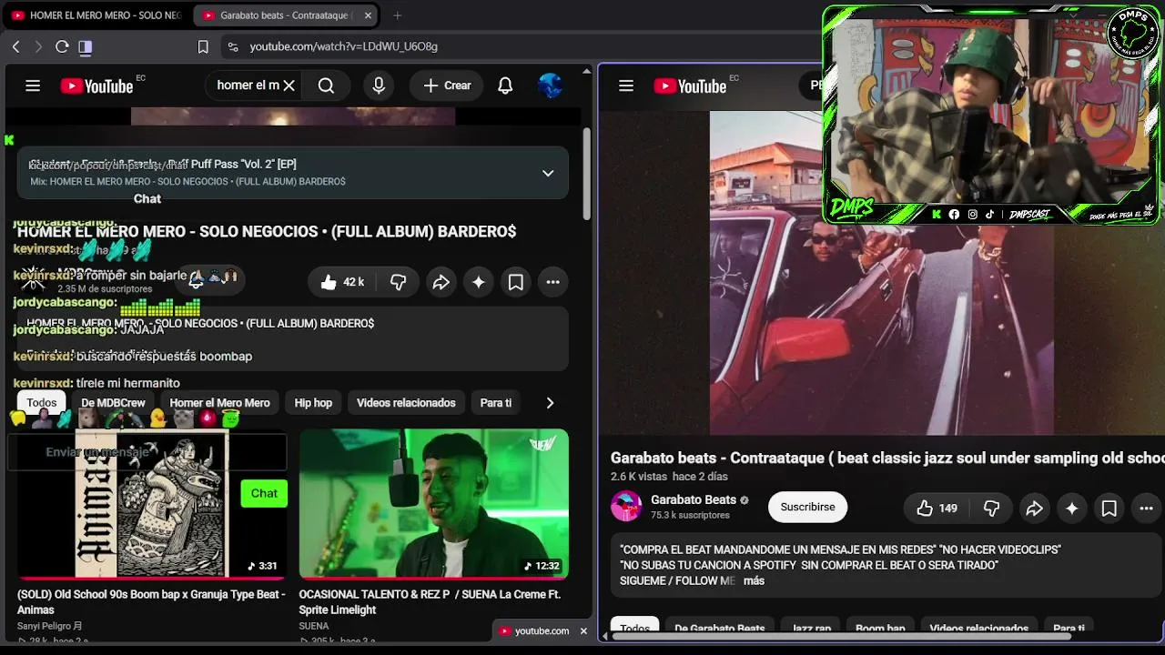Image resolution: width=1165 pixels, height=655 pixels.
Task: Click the left page vertical scrollbar
Action: pos(586,173)
